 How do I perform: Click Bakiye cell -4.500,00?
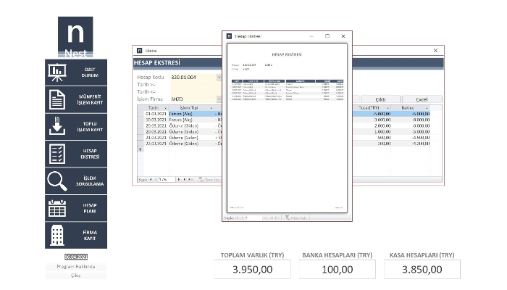point(411,138)
